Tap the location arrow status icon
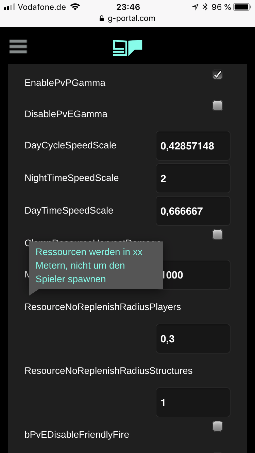This screenshot has width=255, height=453. tap(195, 7)
